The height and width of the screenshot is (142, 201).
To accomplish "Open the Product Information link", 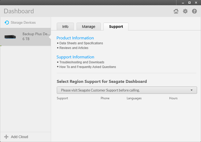I will [x=75, y=38].
